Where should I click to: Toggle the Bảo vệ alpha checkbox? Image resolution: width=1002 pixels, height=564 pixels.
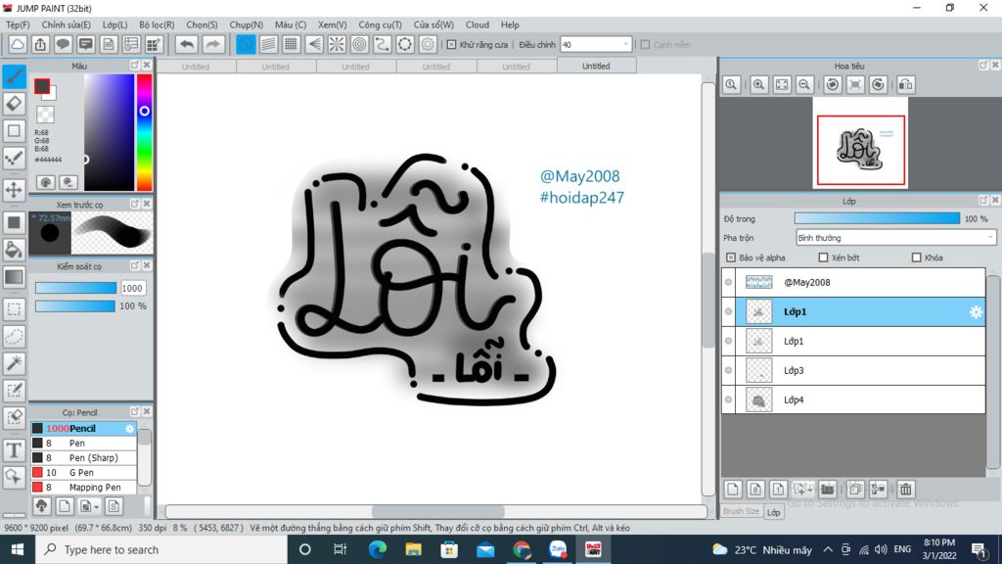730,258
